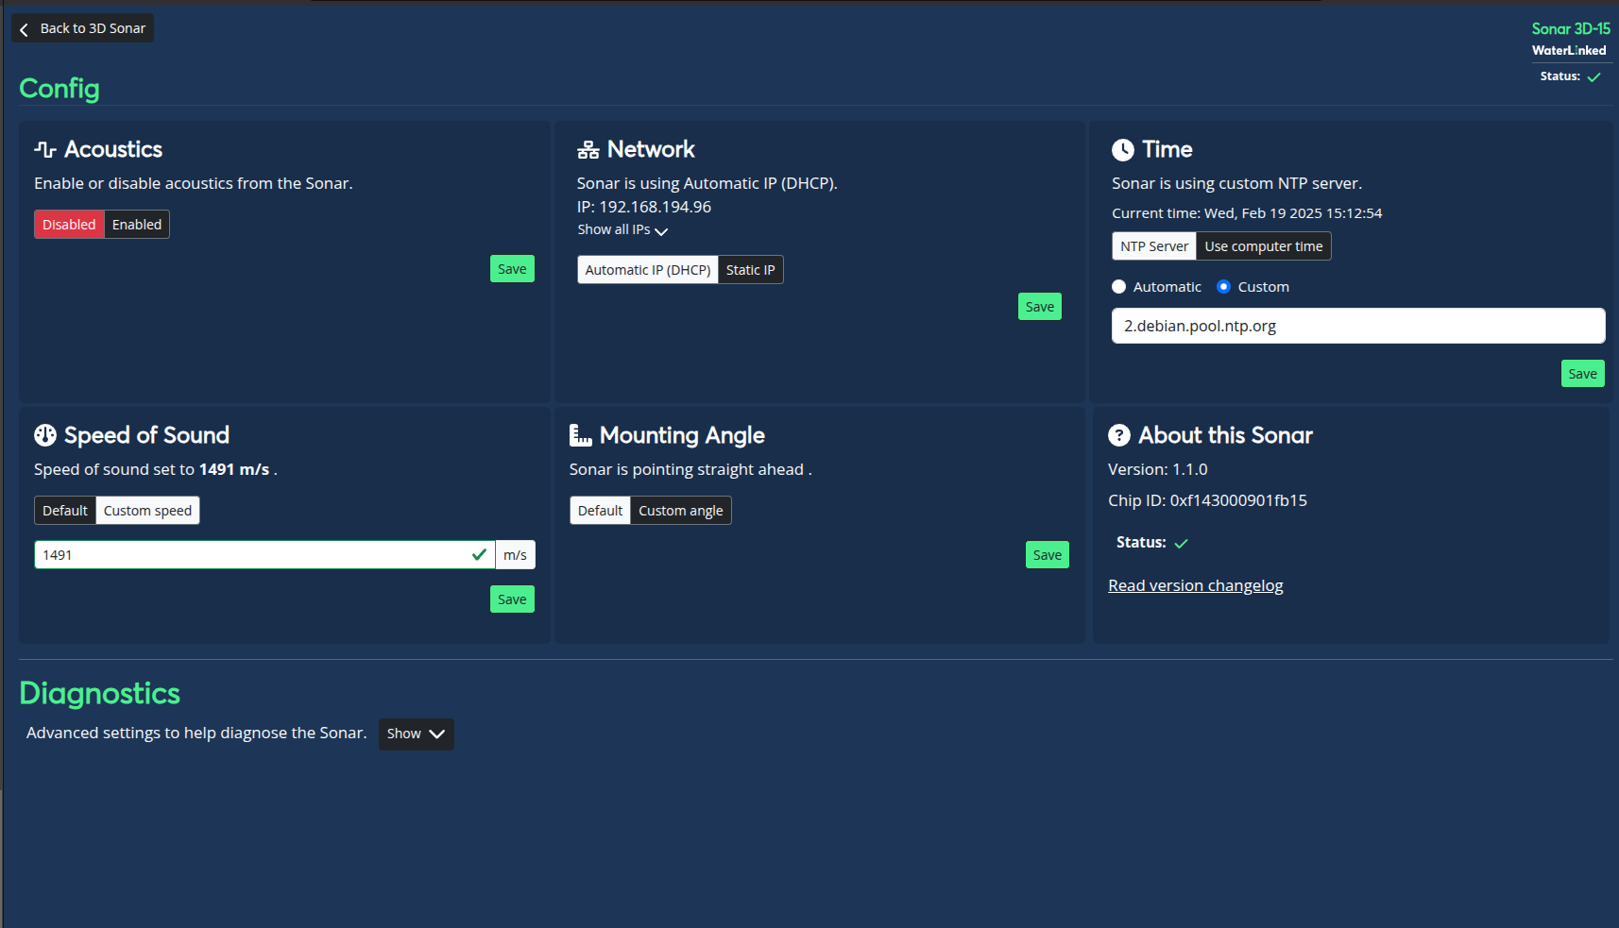Save the Mounting Angle setting
Screen dimensions: 1619x928
(1048, 555)
